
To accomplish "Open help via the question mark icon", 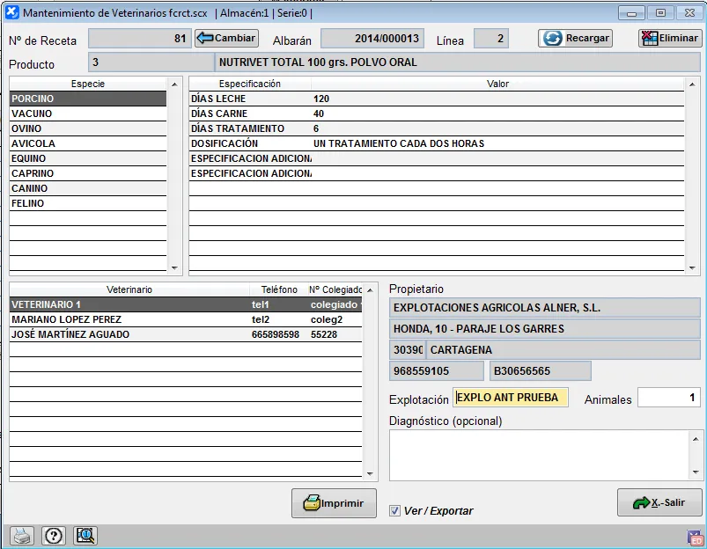I will (x=54, y=536).
